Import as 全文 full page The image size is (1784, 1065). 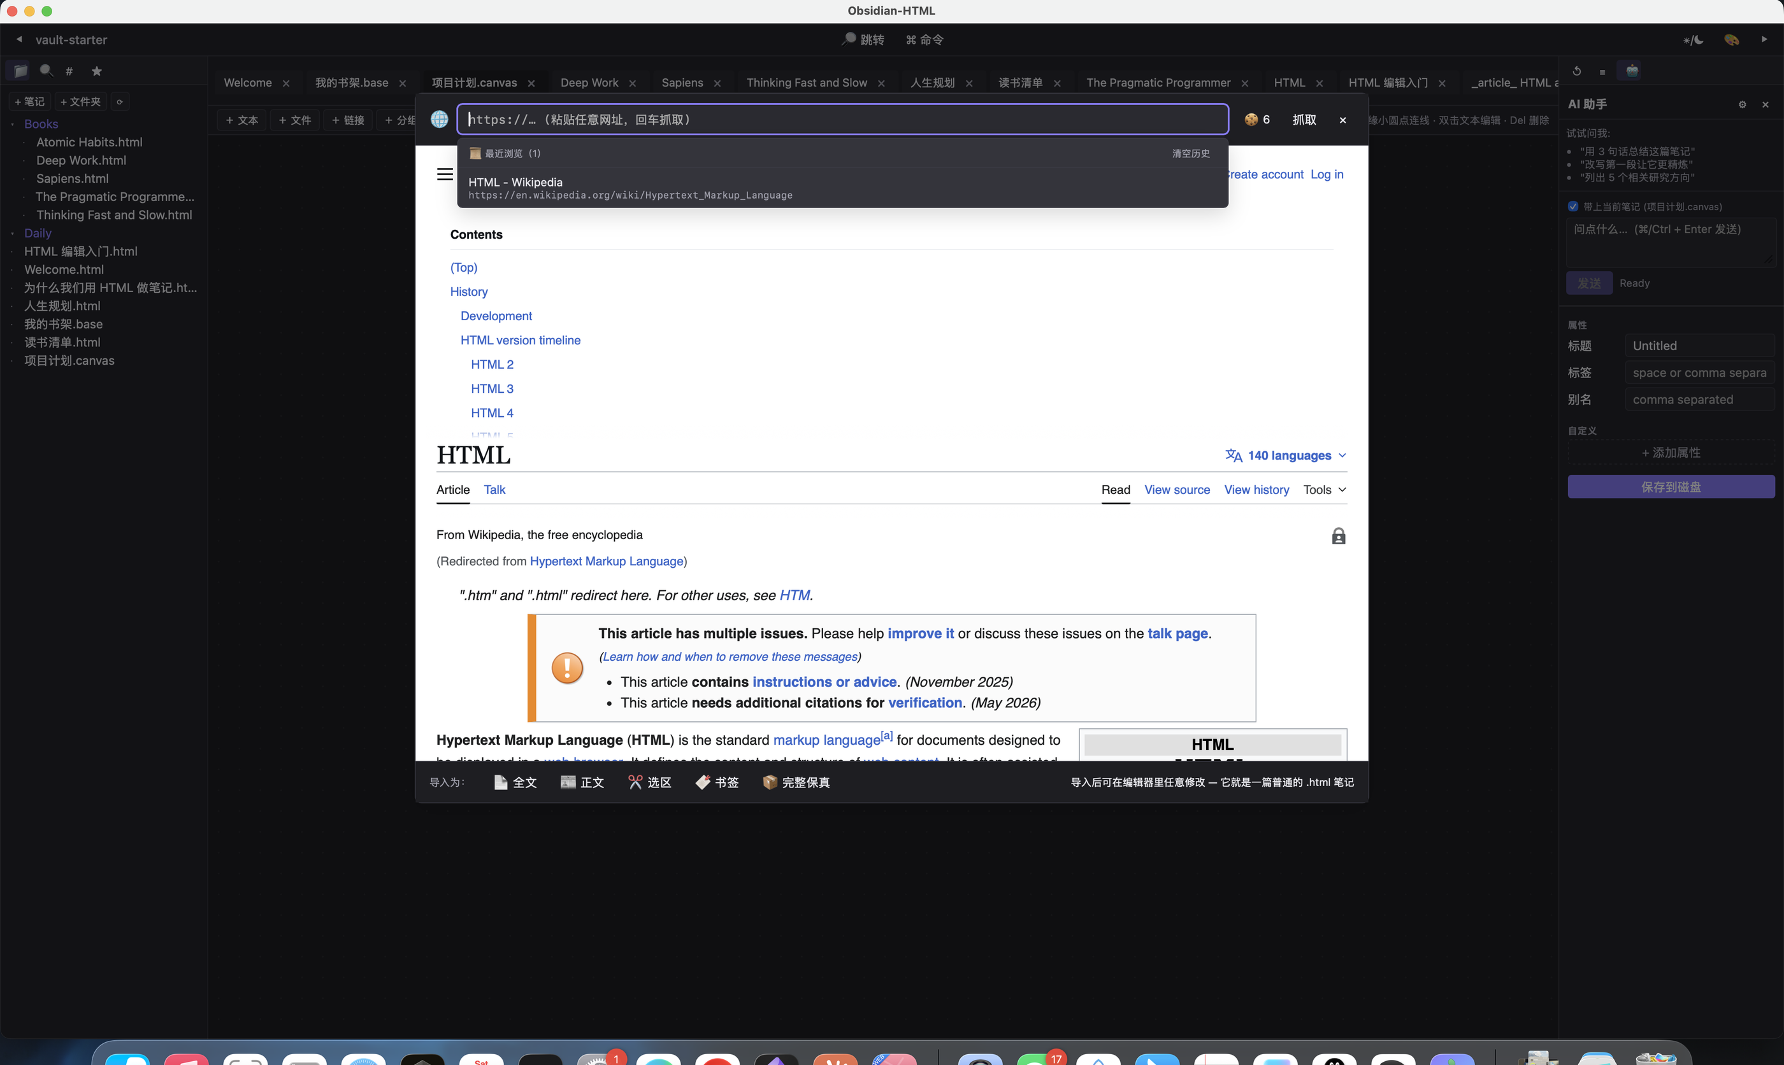(515, 782)
